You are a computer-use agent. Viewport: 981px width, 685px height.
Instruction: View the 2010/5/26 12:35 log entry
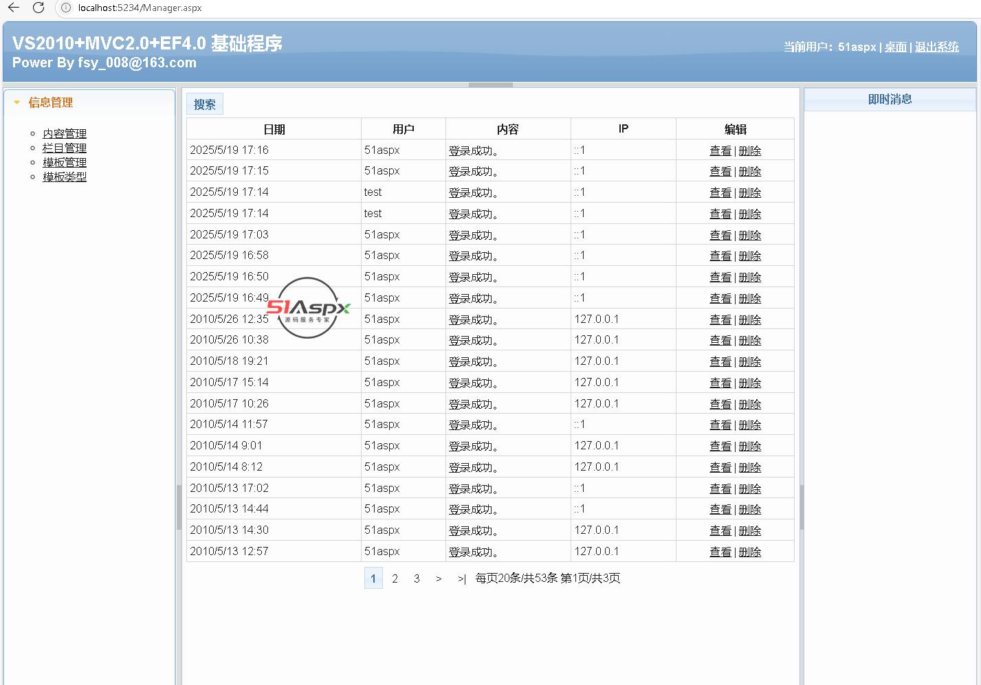pos(720,319)
